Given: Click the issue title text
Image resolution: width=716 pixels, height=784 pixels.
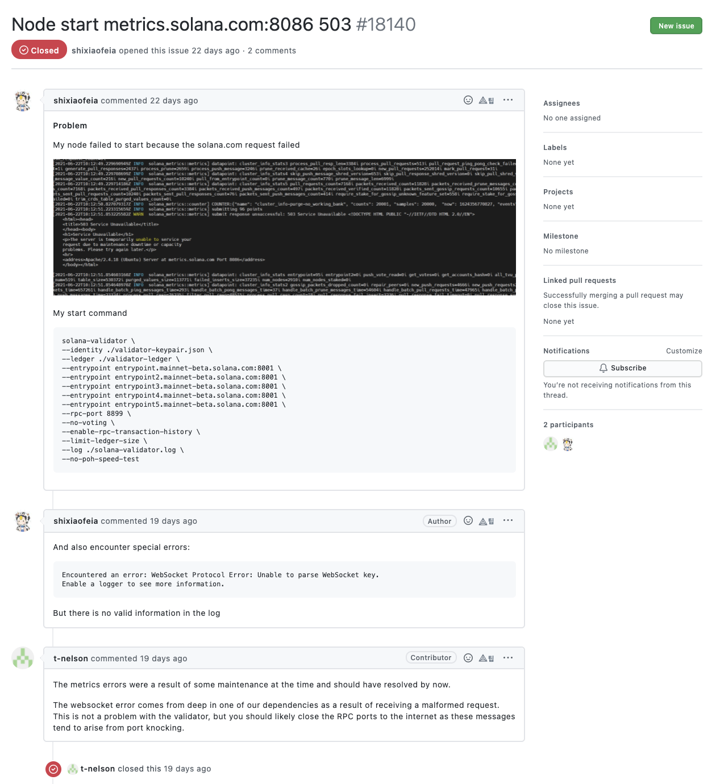Looking at the screenshot, I should [x=181, y=24].
